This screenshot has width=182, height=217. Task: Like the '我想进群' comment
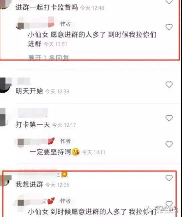pyautogui.click(x=169, y=178)
